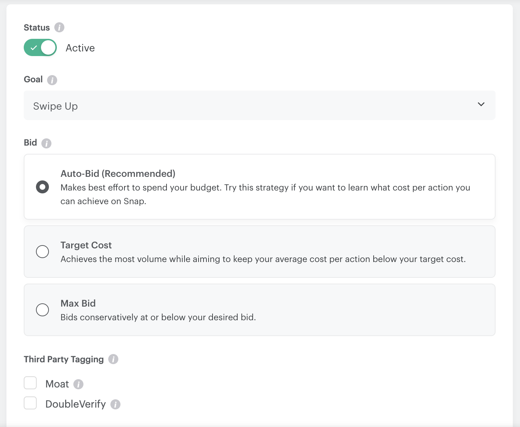
Task: Click the Bid heading label
Action: coord(30,143)
